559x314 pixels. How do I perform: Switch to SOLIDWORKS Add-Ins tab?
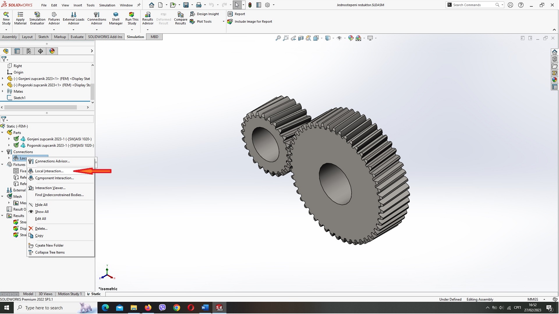(105, 37)
